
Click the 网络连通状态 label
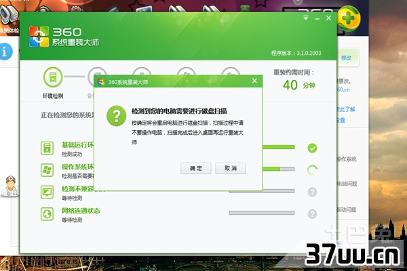(x=81, y=211)
